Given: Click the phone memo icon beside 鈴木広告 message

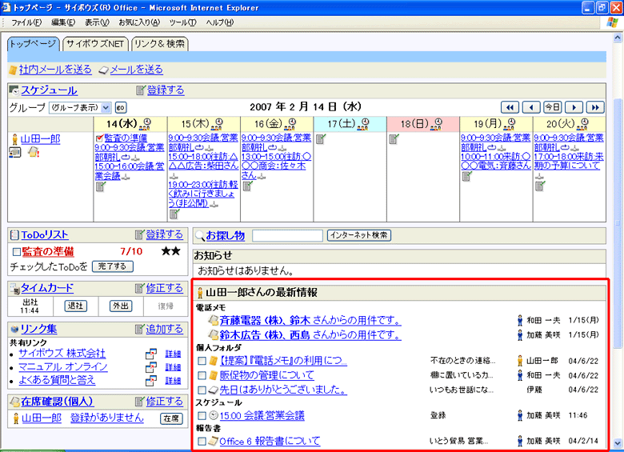Looking at the screenshot, I should coord(214,334).
